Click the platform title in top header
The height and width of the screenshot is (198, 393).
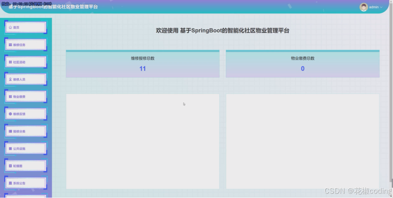(x=53, y=7)
